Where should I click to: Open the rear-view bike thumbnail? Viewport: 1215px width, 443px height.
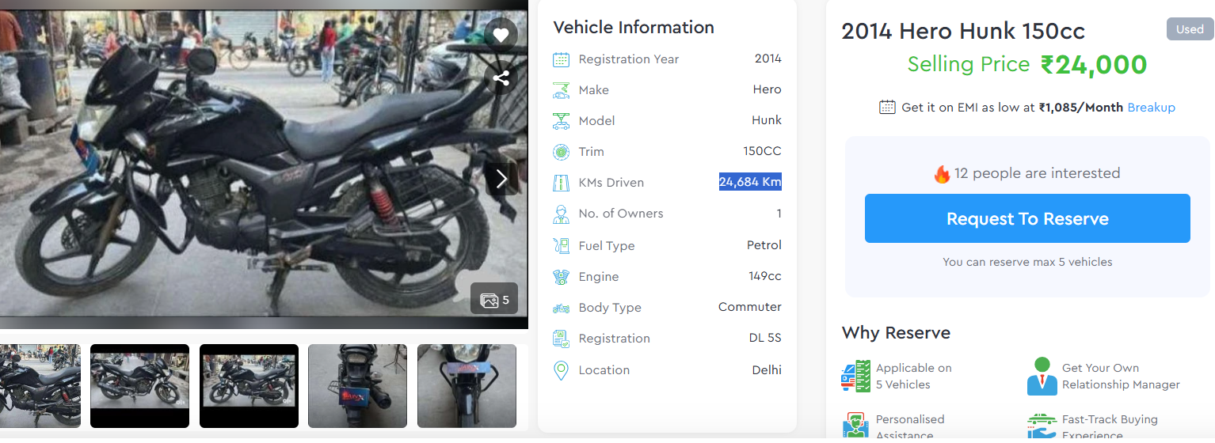tap(357, 386)
